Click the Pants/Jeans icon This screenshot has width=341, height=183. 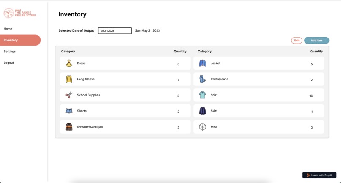click(x=203, y=79)
